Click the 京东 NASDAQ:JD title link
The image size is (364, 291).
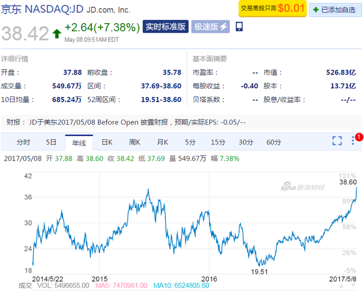click(42, 9)
